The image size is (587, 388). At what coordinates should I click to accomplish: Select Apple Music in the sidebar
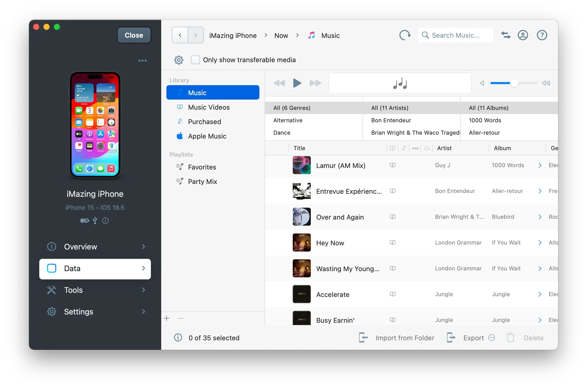[207, 136]
